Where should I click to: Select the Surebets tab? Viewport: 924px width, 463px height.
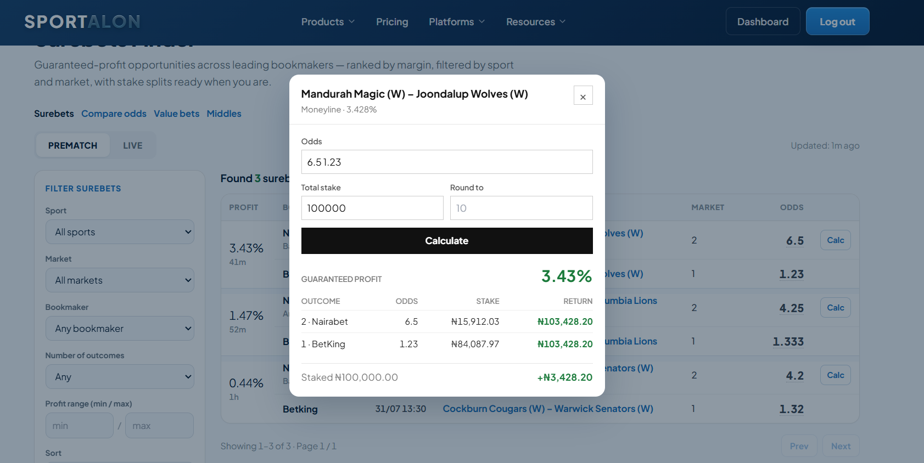(54, 114)
